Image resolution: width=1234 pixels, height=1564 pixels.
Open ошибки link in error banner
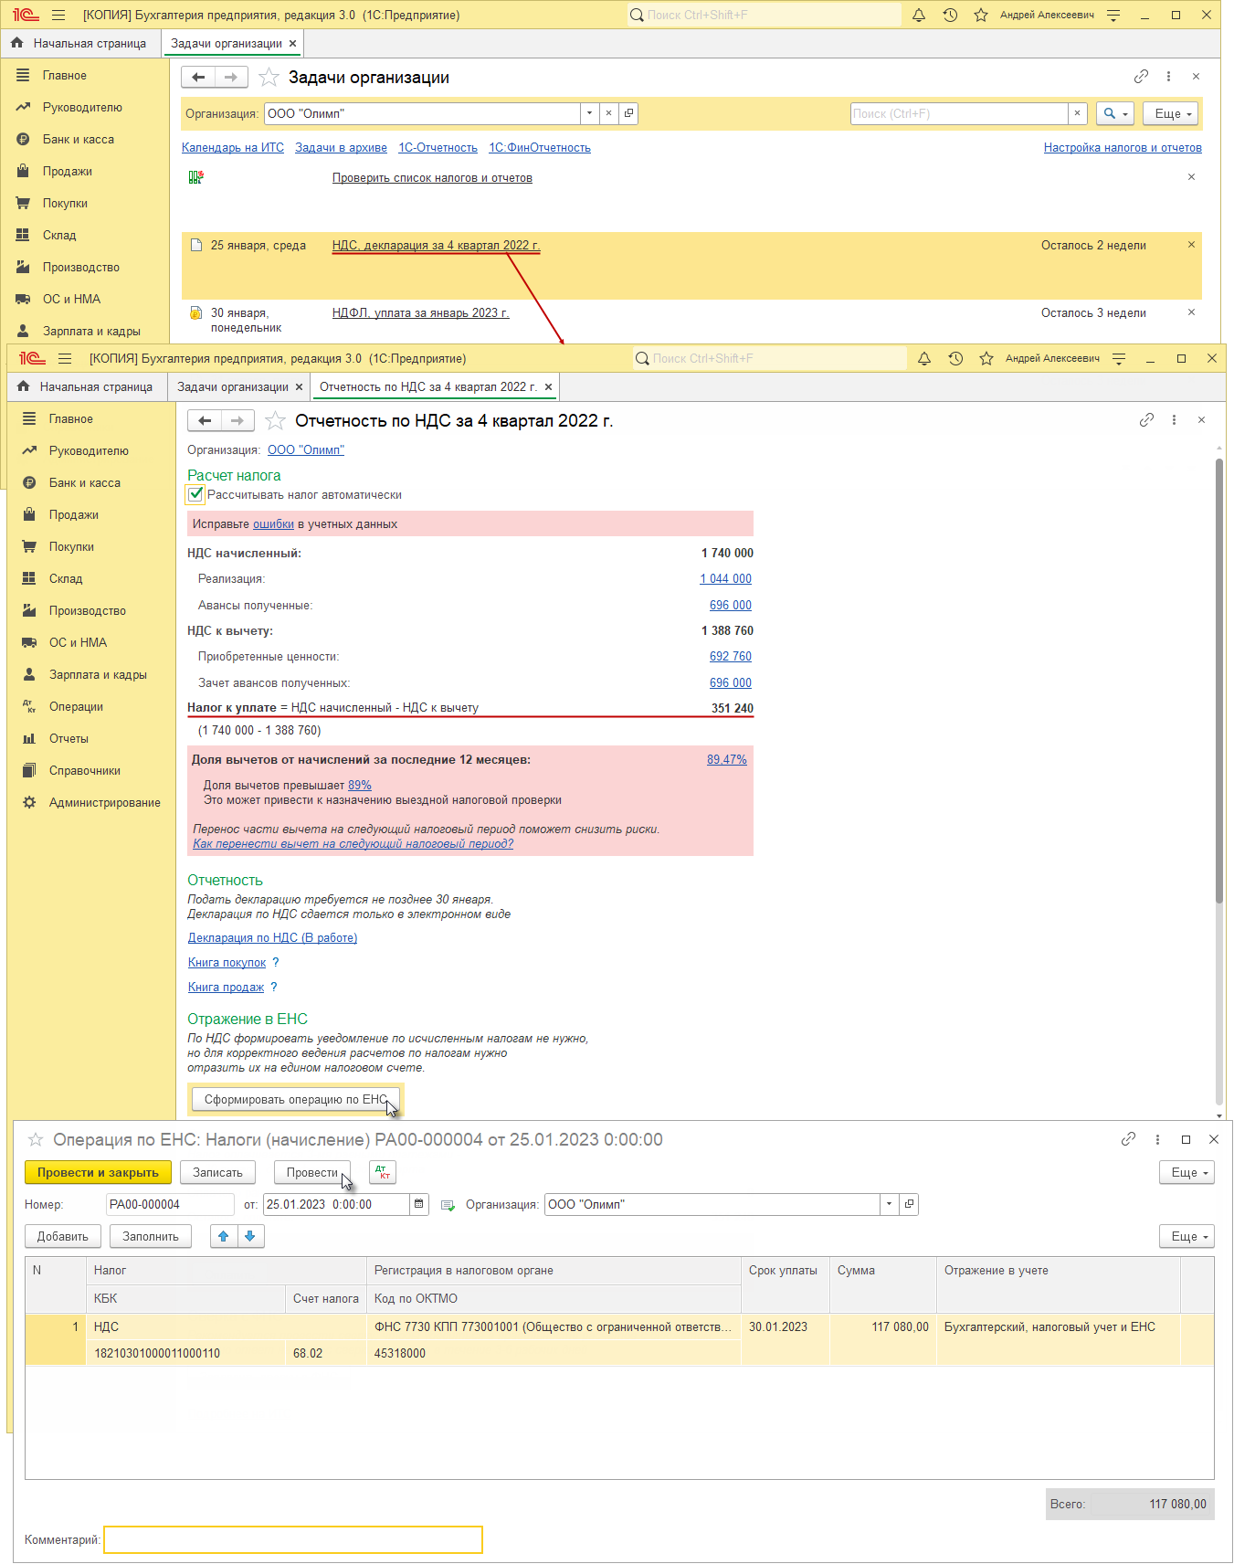[x=273, y=523]
